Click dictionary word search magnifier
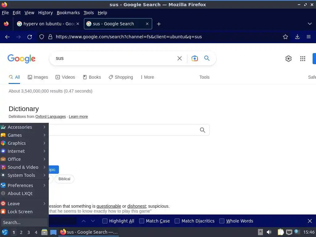 click(x=202, y=130)
